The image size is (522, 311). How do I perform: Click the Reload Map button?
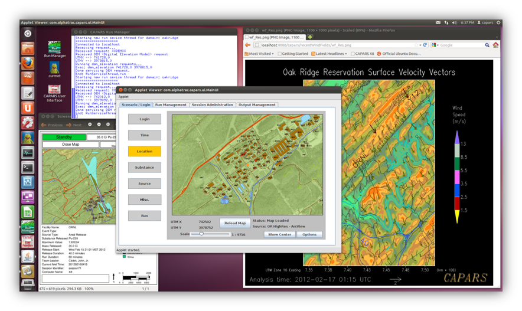[x=235, y=223]
